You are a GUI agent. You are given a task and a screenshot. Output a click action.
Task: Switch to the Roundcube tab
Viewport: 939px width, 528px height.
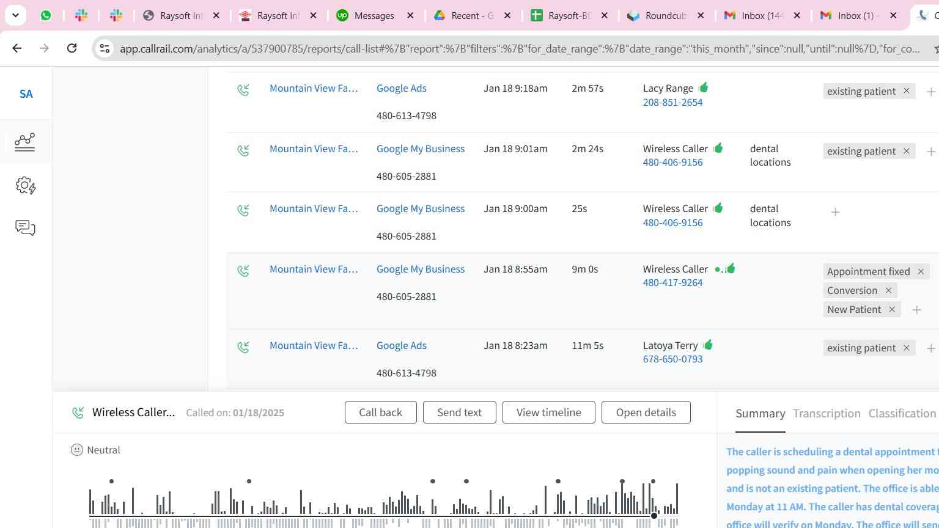[x=657, y=15]
